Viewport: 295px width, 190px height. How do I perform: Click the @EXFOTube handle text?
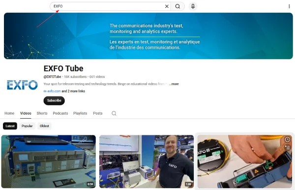click(x=52, y=77)
